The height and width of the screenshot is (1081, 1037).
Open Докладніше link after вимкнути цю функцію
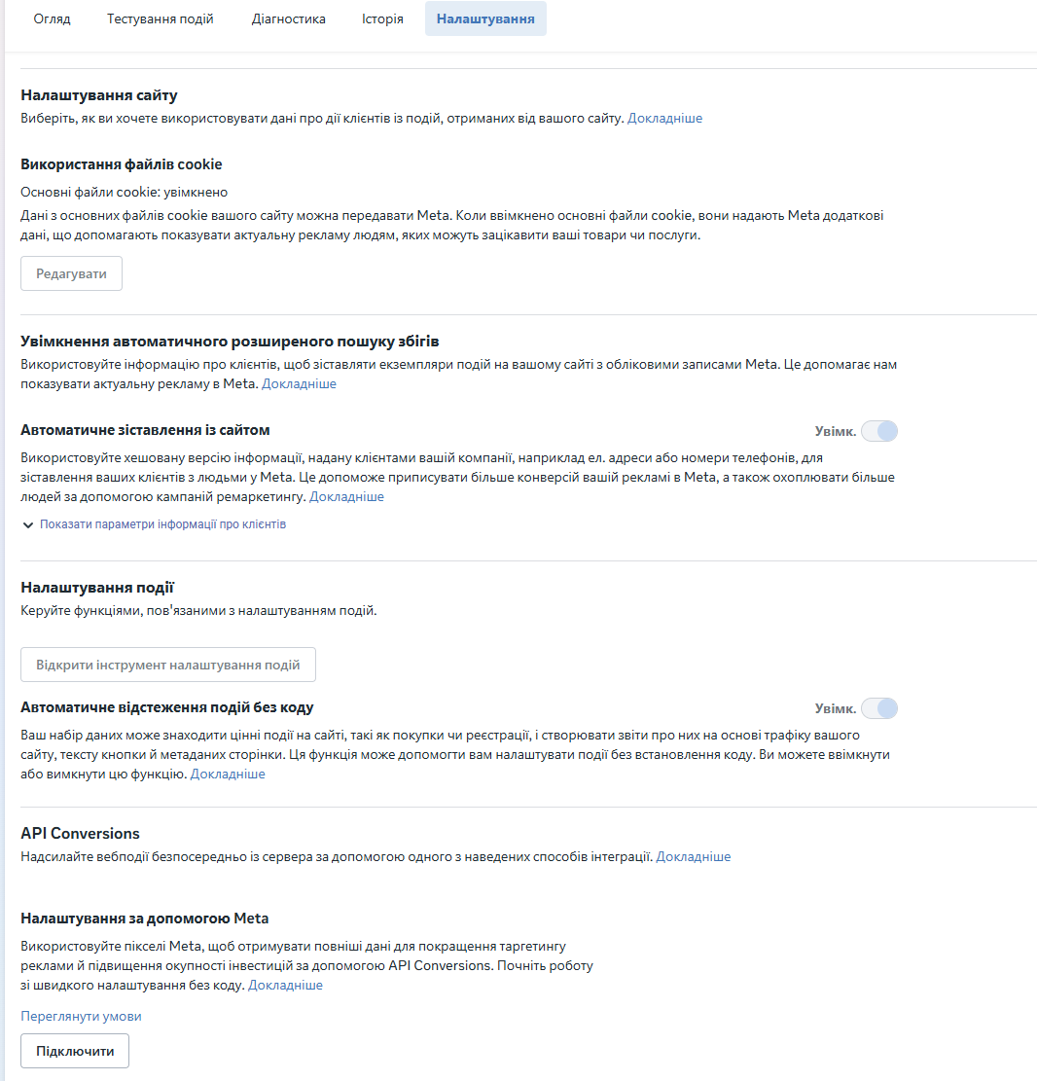(228, 775)
